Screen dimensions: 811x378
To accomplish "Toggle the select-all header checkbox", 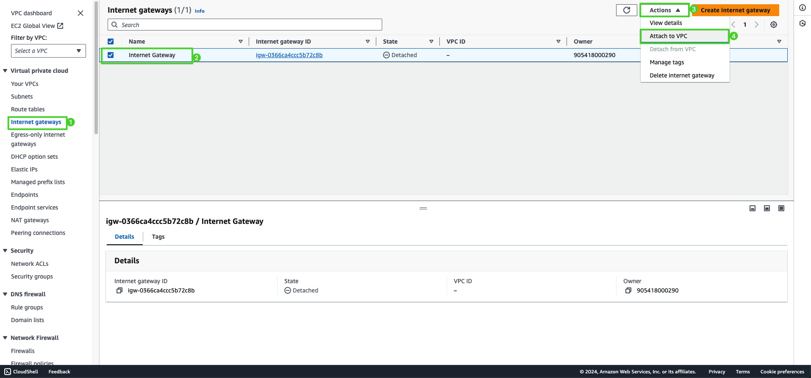I will point(111,41).
